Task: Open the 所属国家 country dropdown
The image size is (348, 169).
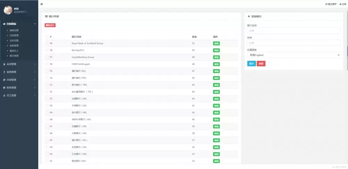Action: [293, 55]
